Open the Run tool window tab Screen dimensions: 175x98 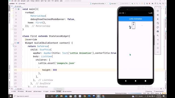pyautogui.click(x=59, y=91)
